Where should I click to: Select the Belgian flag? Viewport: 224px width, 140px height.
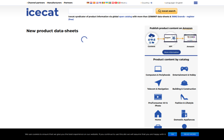[103, 3]
